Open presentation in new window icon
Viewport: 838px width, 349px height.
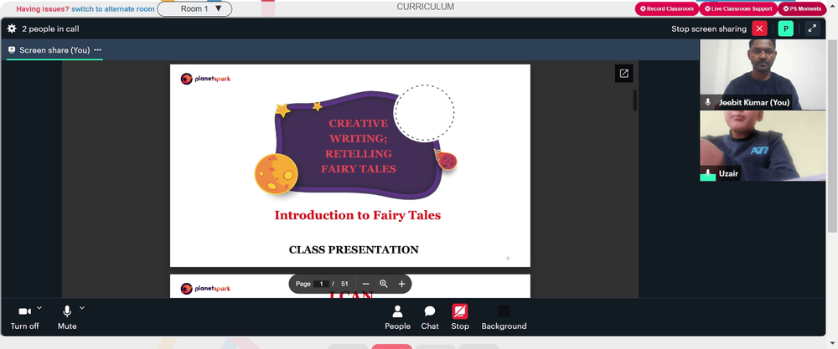623,74
